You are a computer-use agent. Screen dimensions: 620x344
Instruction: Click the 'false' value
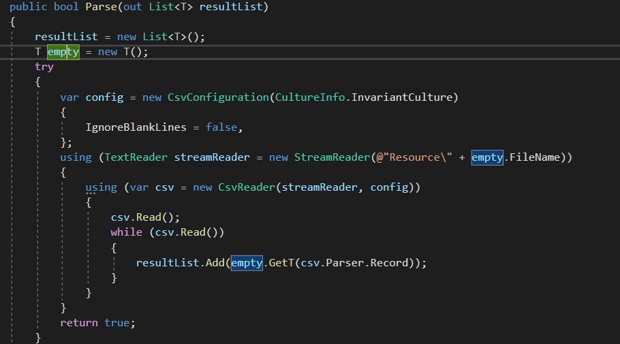(221, 127)
